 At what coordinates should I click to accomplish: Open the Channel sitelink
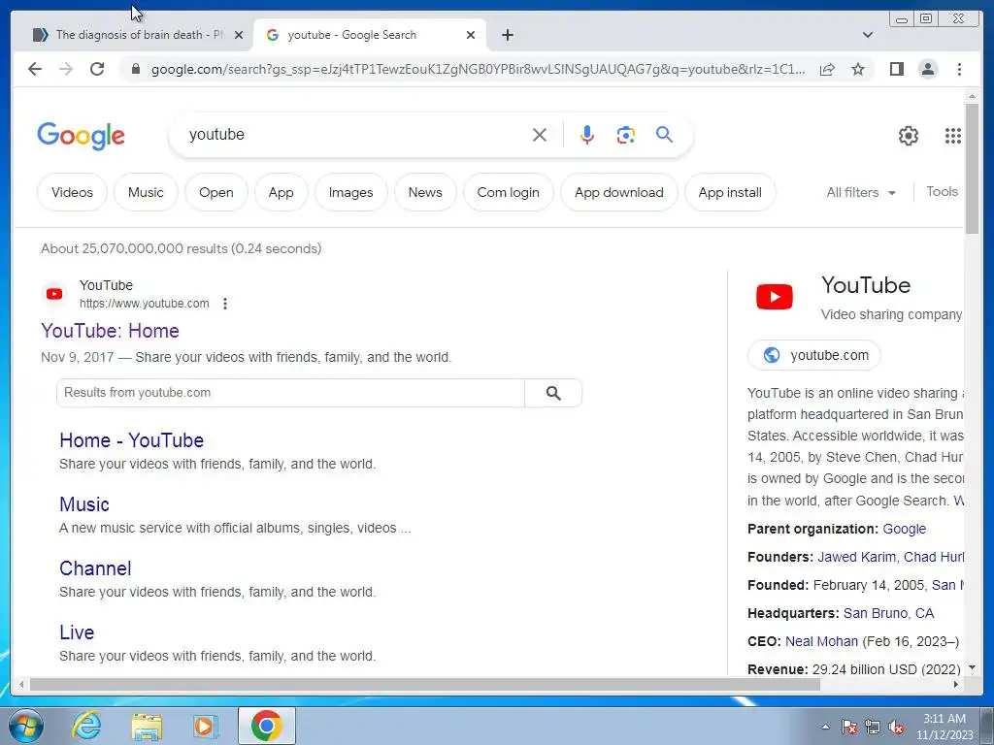pyautogui.click(x=96, y=568)
